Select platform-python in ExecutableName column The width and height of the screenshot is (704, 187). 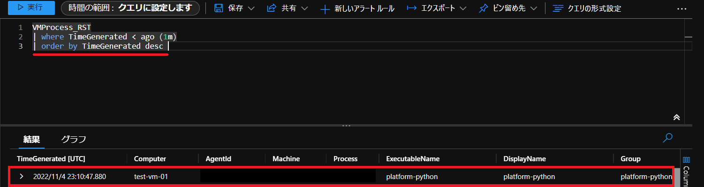(412, 177)
